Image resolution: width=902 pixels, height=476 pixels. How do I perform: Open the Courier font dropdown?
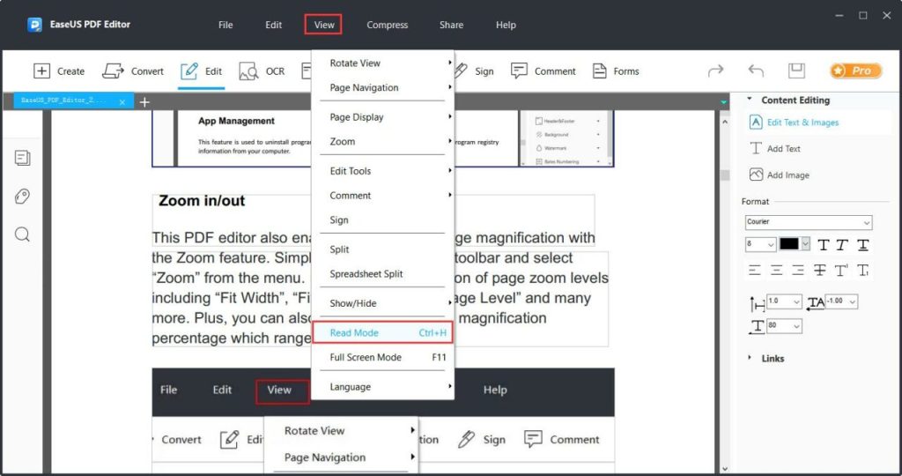808,222
